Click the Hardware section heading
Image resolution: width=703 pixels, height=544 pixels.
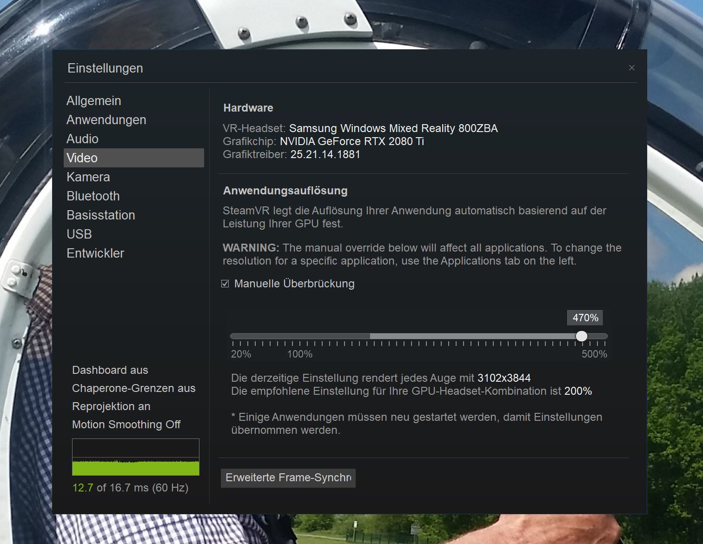coord(248,108)
